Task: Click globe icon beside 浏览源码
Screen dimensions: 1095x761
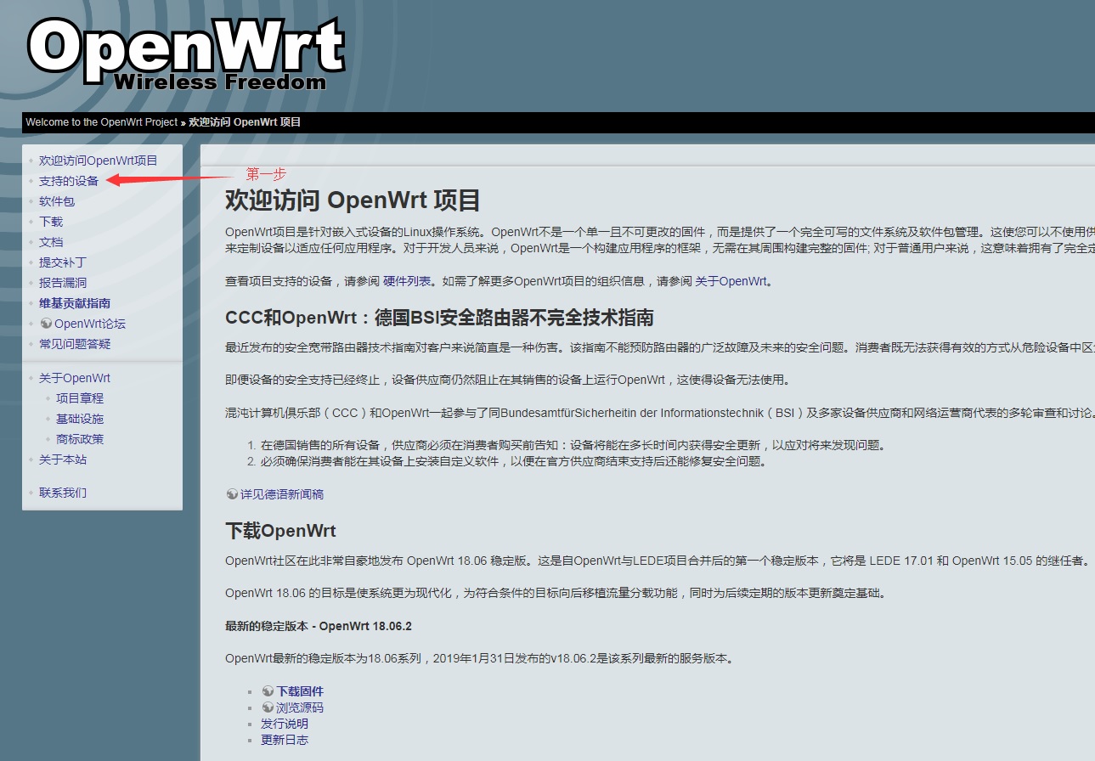Action: click(268, 707)
